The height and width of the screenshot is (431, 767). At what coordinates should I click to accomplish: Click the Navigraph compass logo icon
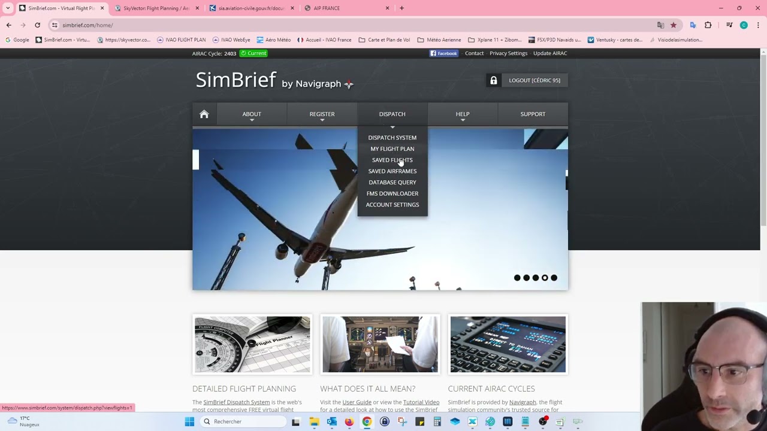click(x=349, y=84)
